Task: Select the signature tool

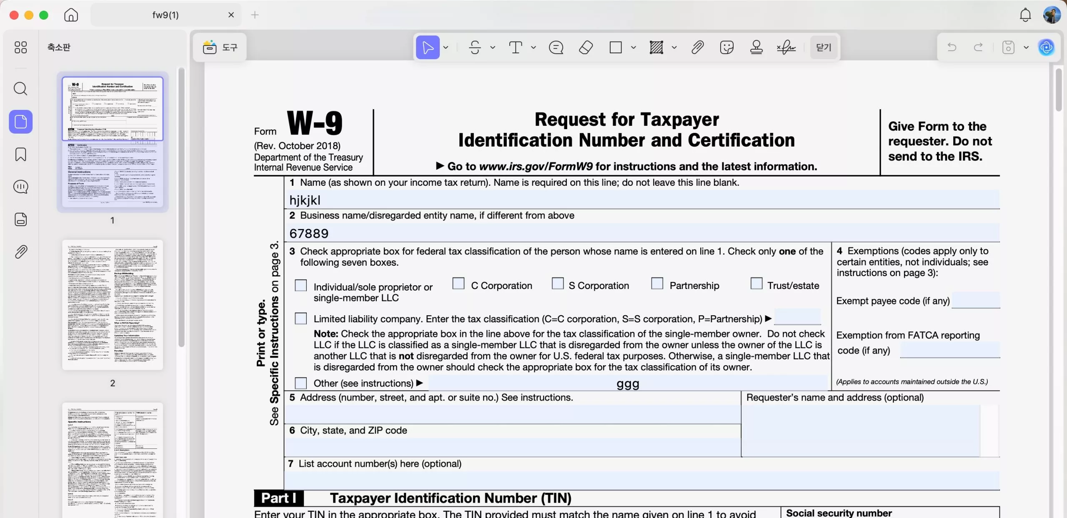Action: click(786, 47)
